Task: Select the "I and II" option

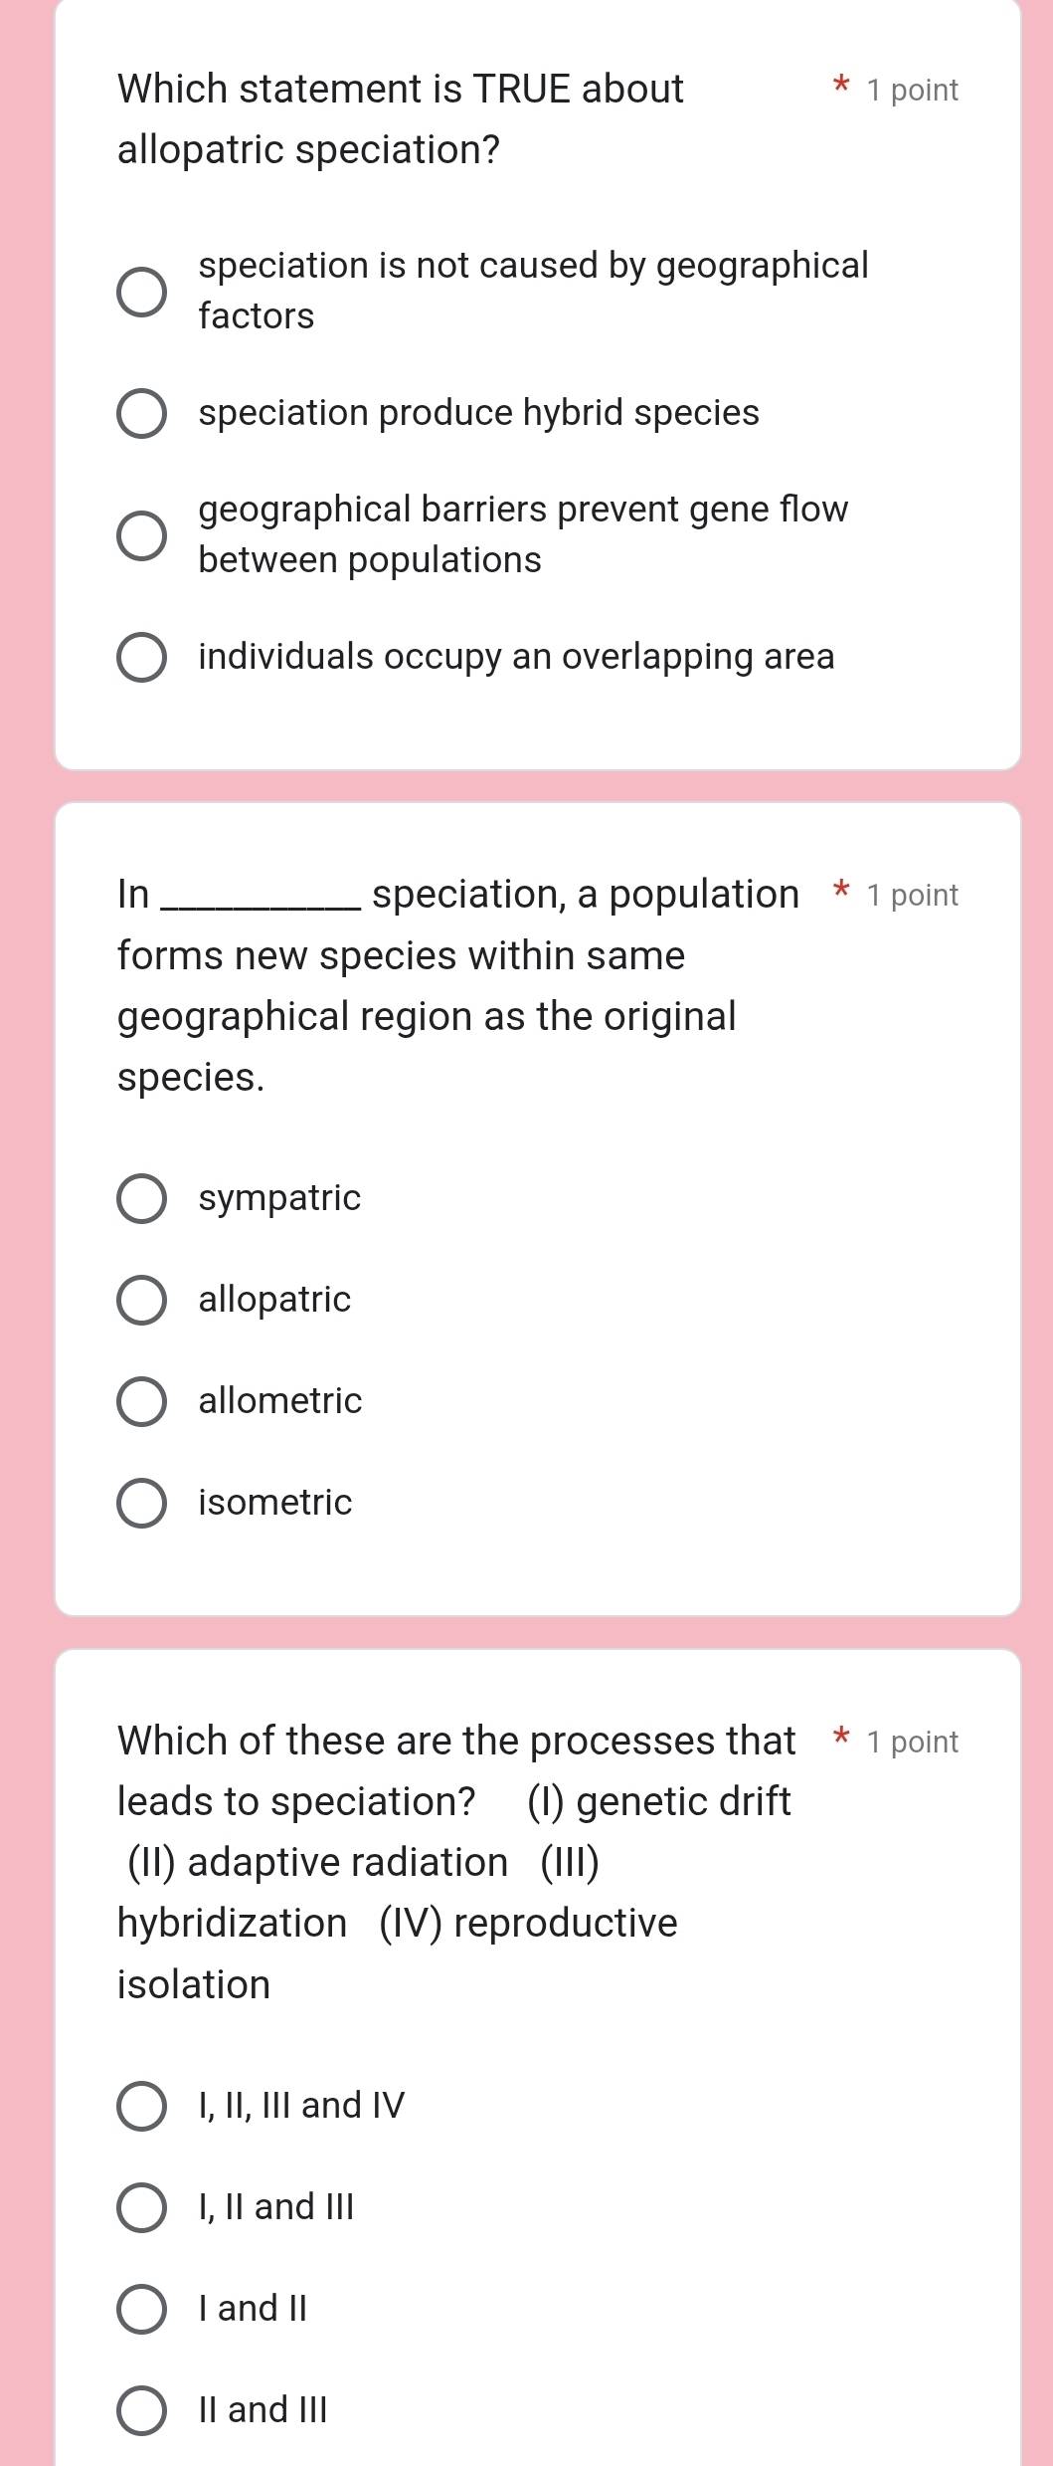Action: pyautogui.click(x=140, y=2308)
